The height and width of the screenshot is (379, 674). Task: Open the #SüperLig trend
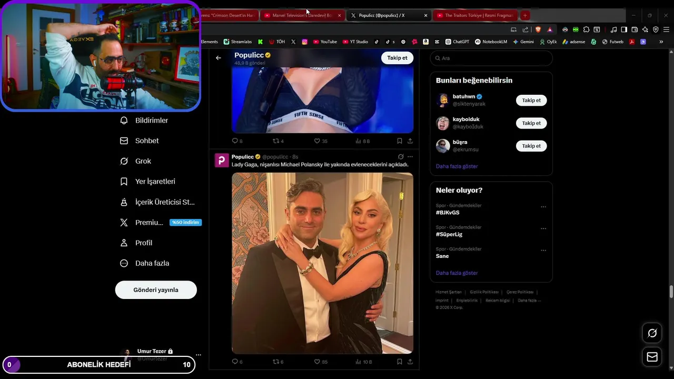coord(449,234)
